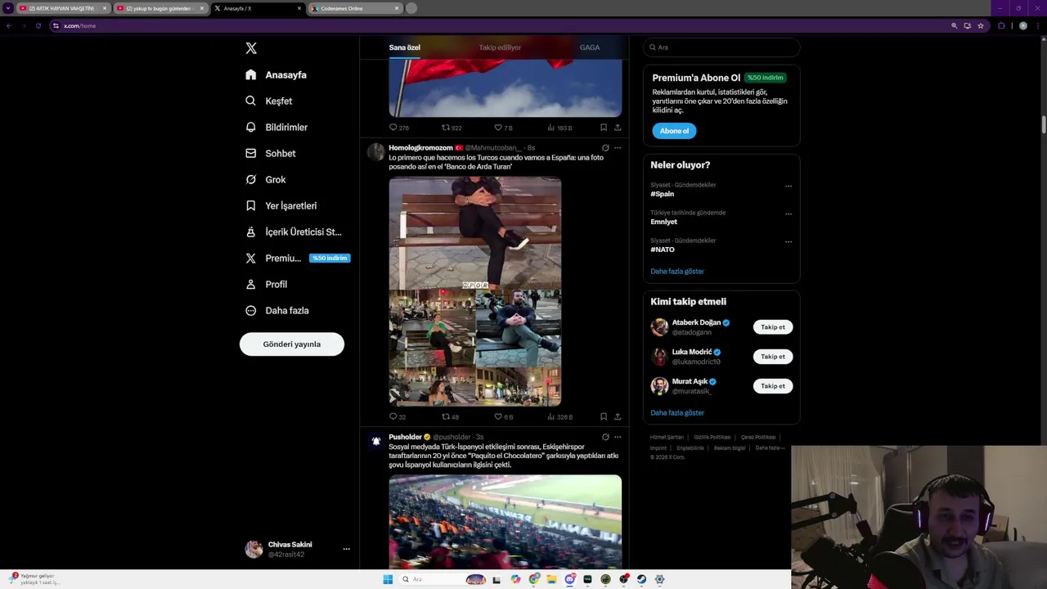Open Emniyet trending topic
The width and height of the screenshot is (1047, 589).
(x=663, y=222)
